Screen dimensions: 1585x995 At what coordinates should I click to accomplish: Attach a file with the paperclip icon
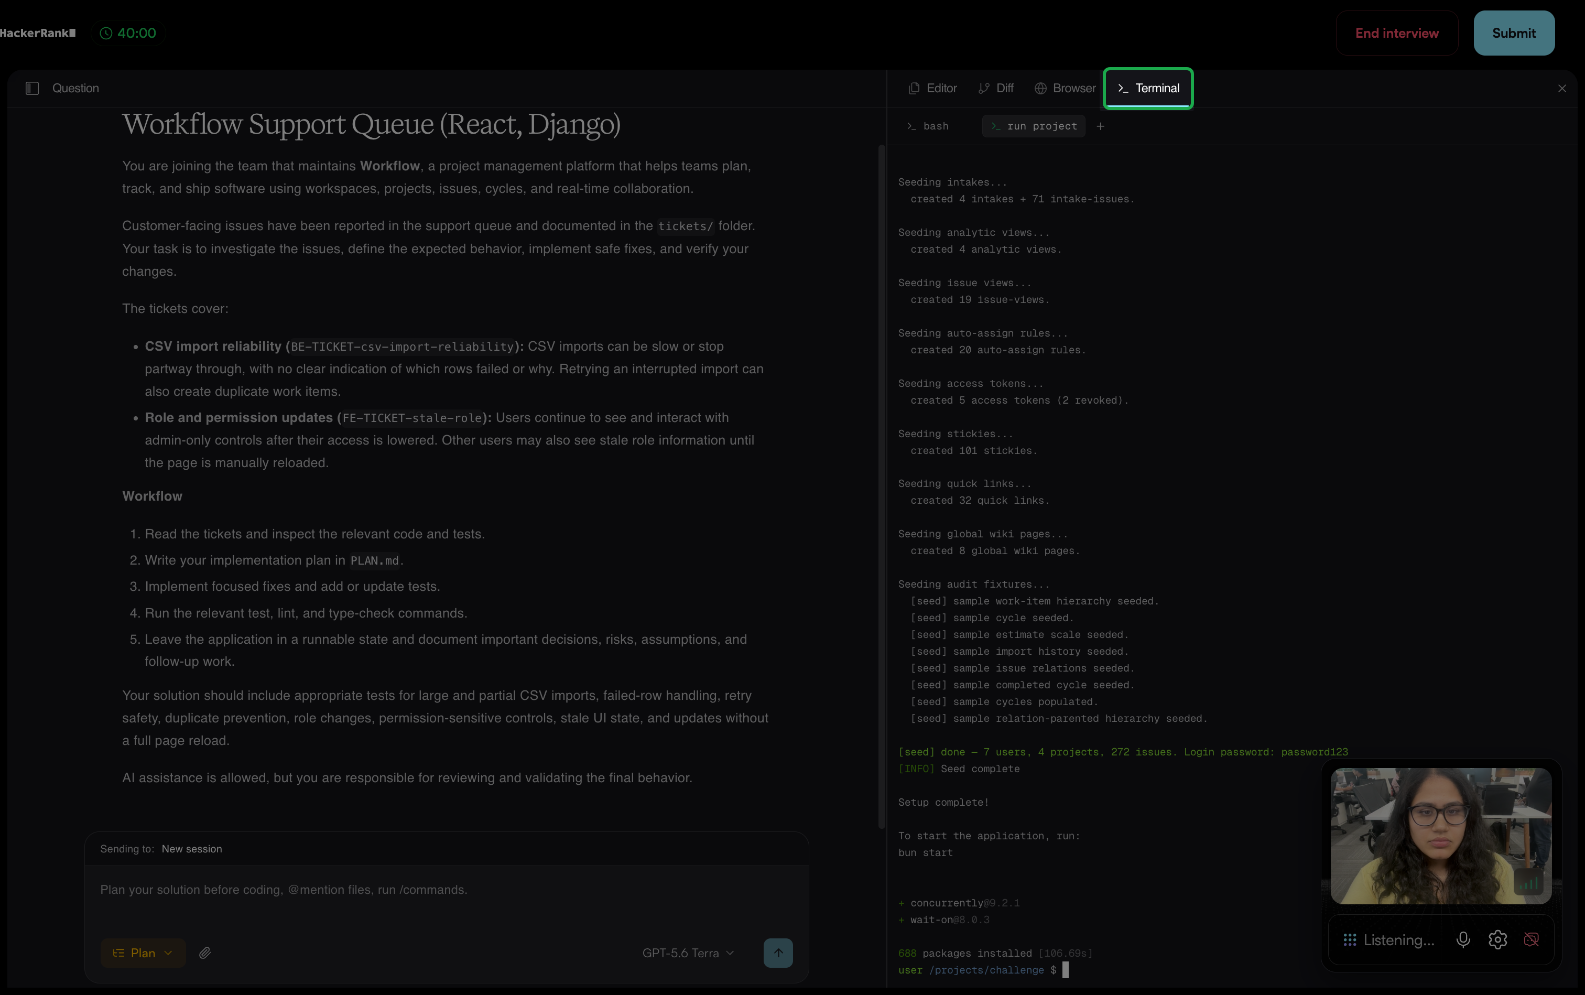pos(204,953)
